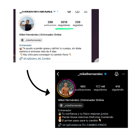The height and width of the screenshot is (134, 134).
Task: Open the 410 siguiendo list
Action: pyautogui.click(x=118, y=88)
